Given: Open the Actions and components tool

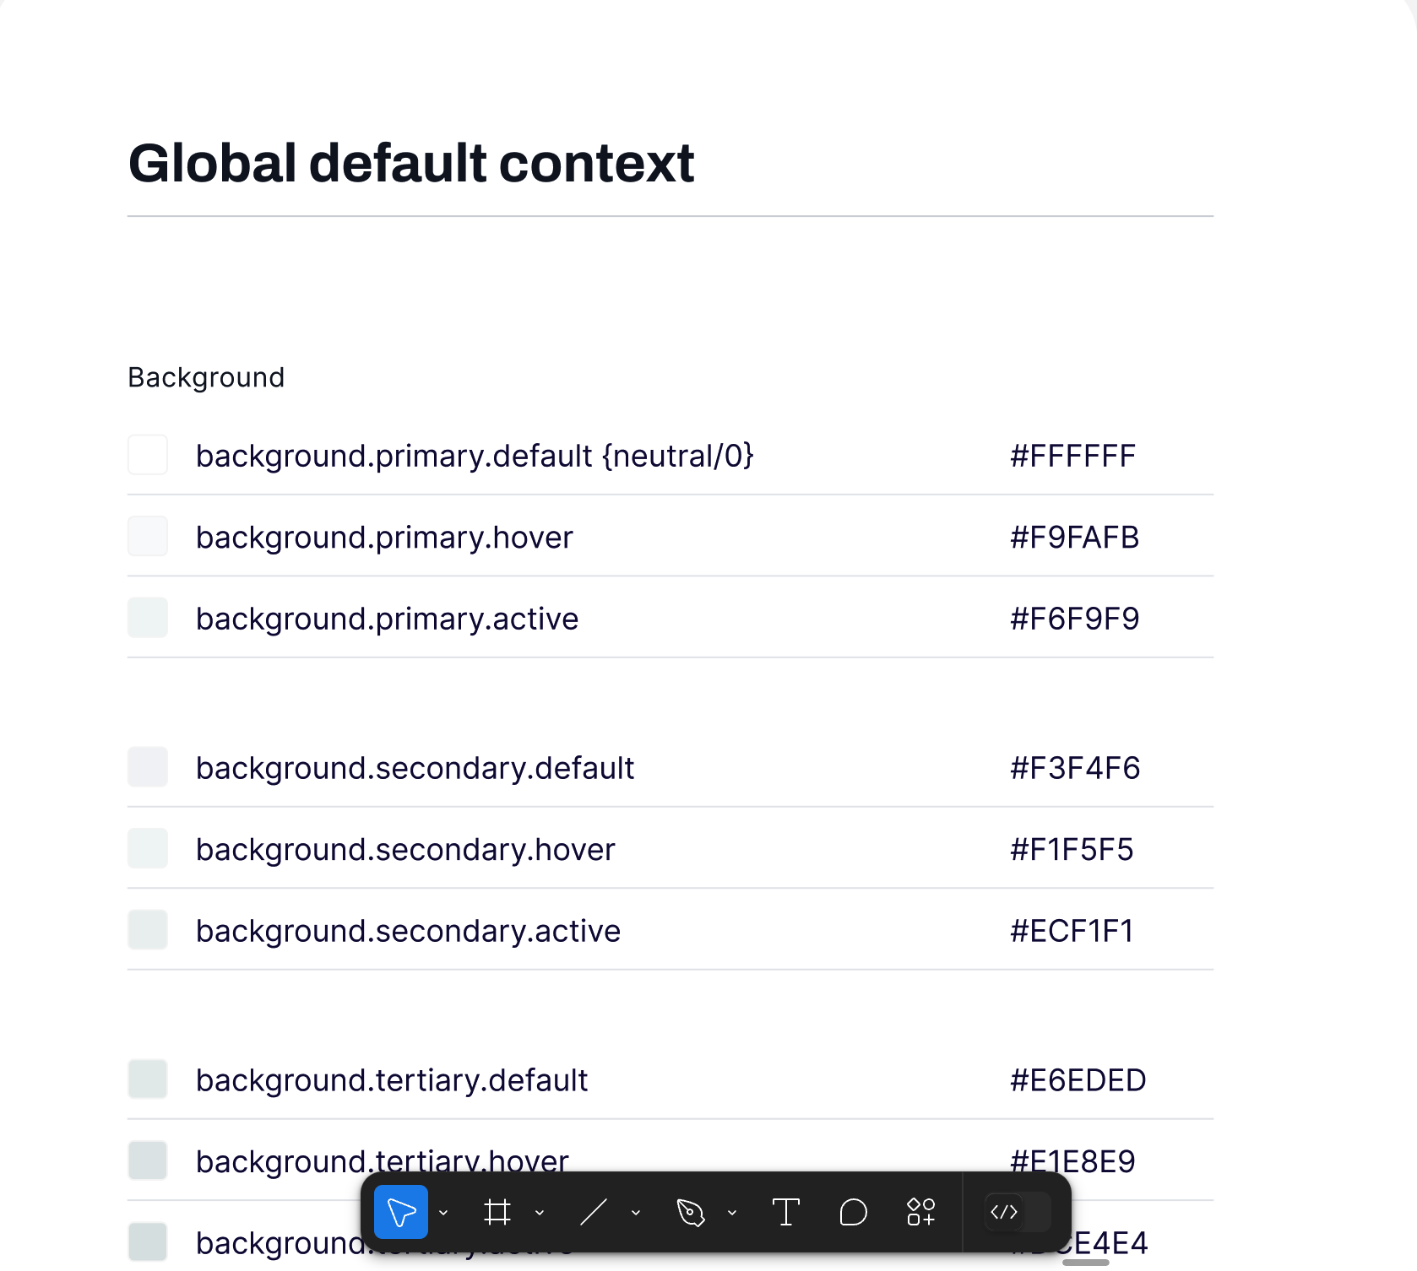Looking at the screenshot, I should [x=920, y=1212].
